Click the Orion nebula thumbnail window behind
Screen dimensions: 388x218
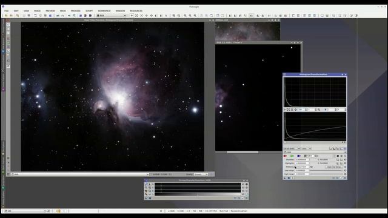(x=247, y=31)
